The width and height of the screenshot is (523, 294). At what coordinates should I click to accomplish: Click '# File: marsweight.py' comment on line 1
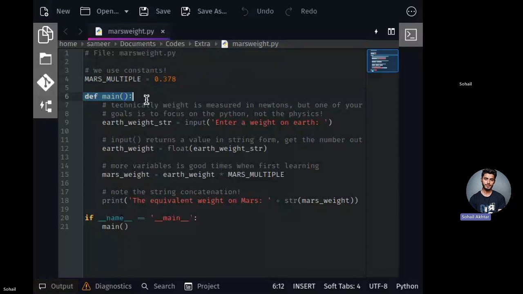[x=130, y=53]
